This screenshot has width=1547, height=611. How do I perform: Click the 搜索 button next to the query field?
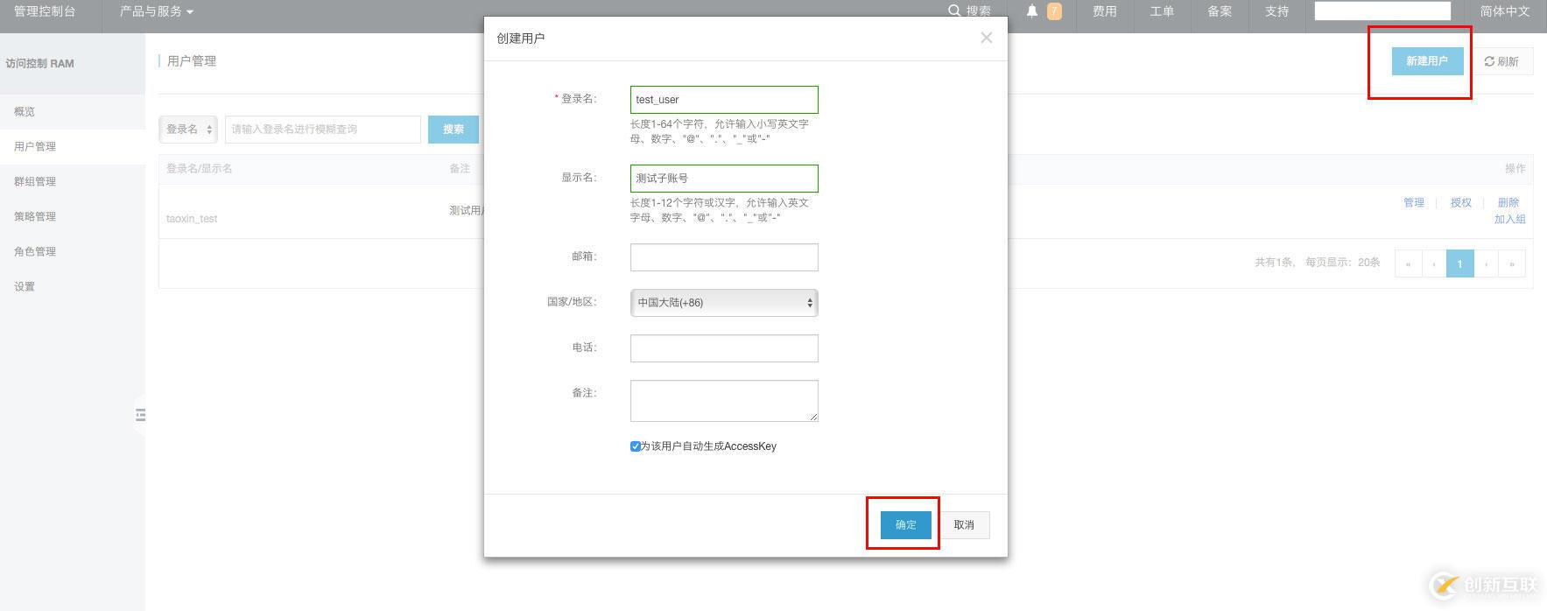[x=454, y=130]
